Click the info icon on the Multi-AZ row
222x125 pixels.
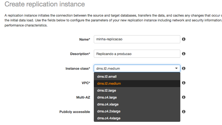pyautogui.click(x=183, y=97)
